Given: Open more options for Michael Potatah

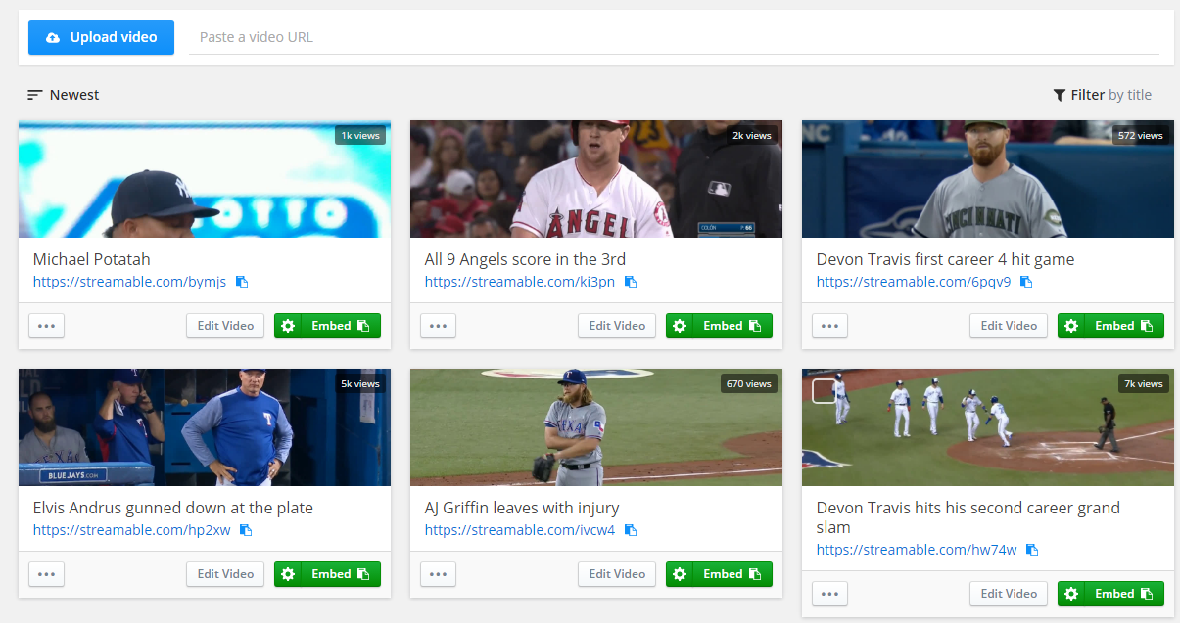Looking at the screenshot, I should pos(46,326).
